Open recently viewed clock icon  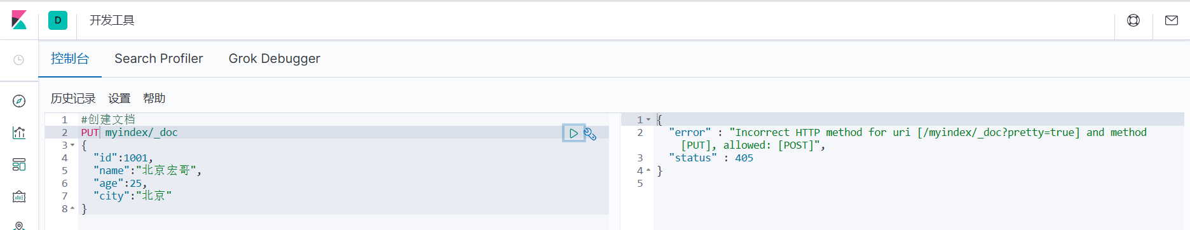19,60
